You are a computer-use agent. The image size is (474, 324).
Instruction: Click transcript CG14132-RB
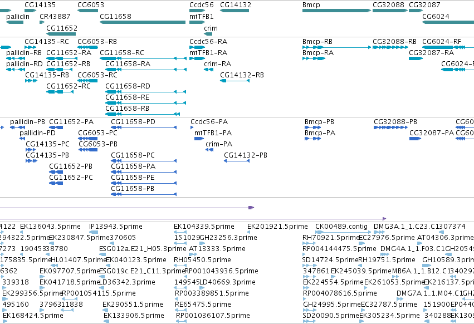pyautogui.click(x=234, y=81)
